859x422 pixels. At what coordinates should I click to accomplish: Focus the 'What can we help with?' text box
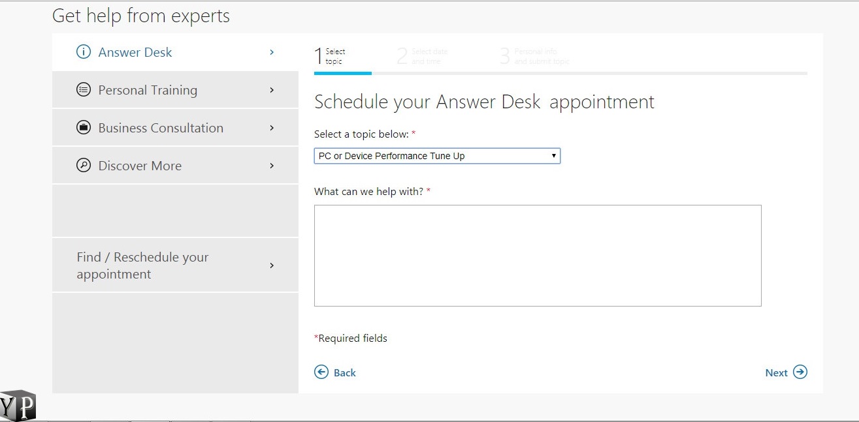click(x=538, y=256)
